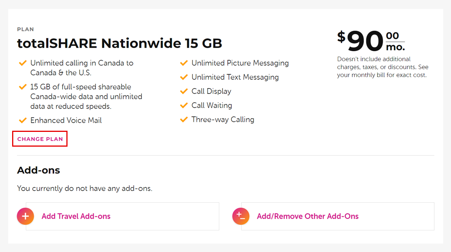Click the checkmark beside Unlimited calling in Canada
The image size is (451, 252).
pyautogui.click(x=22, y=63)
